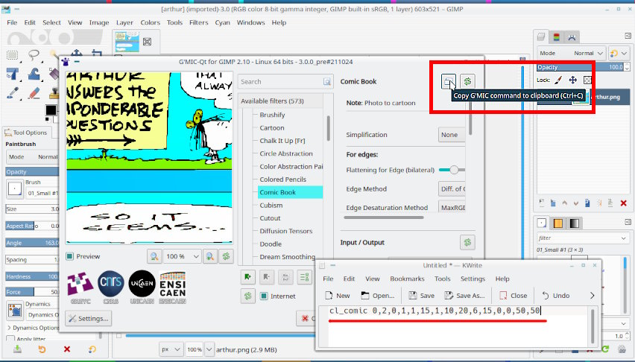Screen dimensions: 635x362
Task: Click Flattening for Edge bilateral slider
Action: (x=452, y=170)
